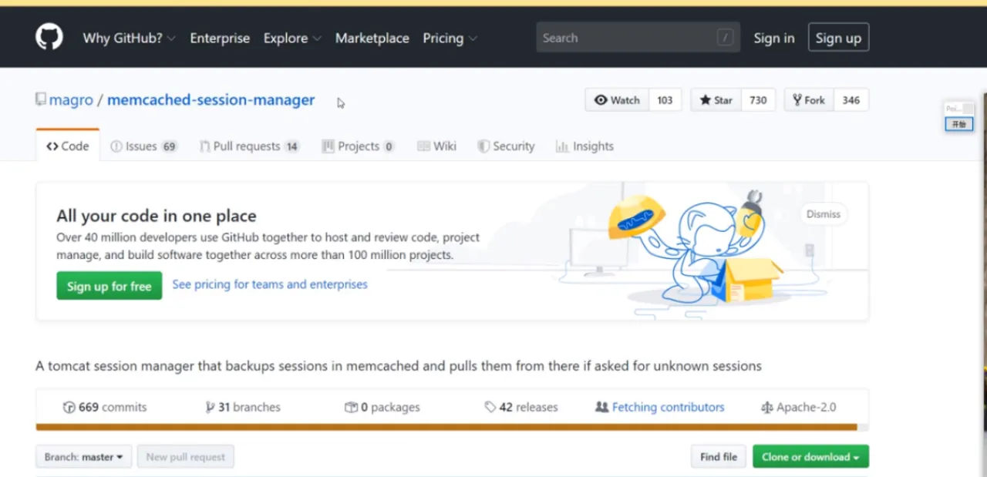View the Apache-2.0 license
Screen dimensions: 987x477
(x=798, y=407)
